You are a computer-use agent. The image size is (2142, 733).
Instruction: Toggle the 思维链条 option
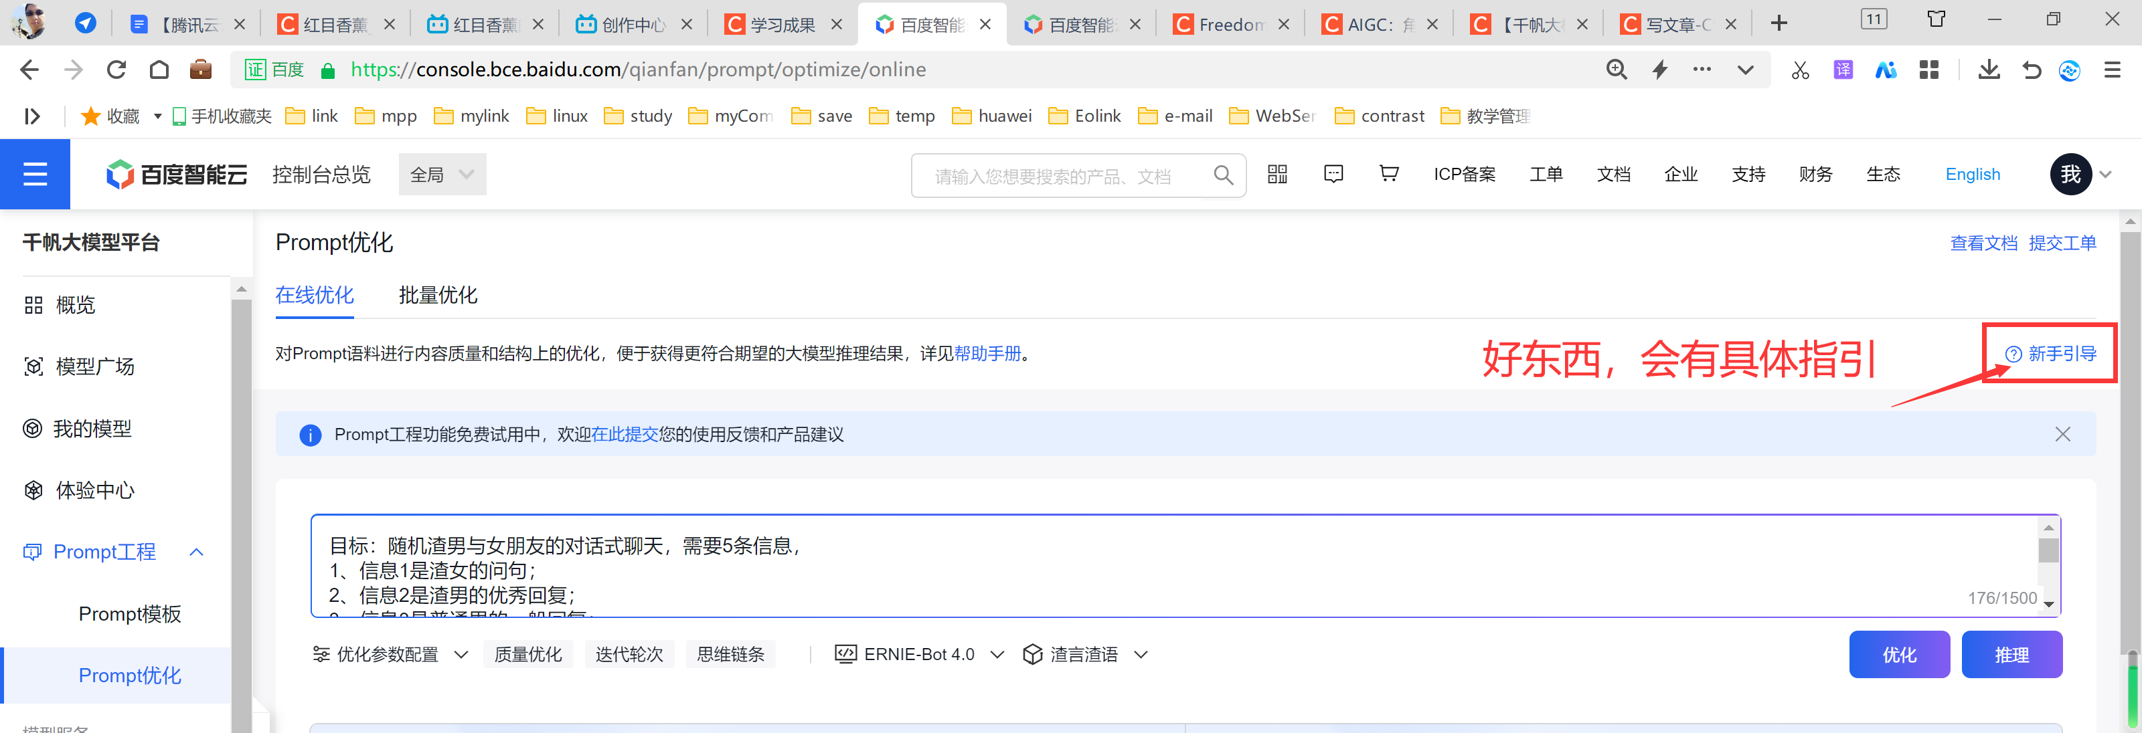(730, 655)
